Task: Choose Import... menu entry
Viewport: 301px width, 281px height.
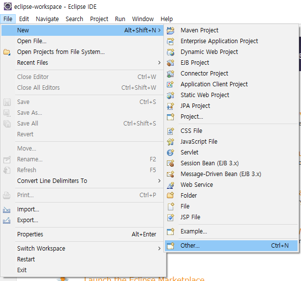Action: coord(83,209)
